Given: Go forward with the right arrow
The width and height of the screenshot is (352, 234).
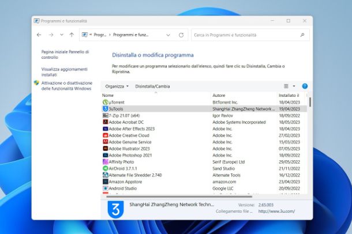Looking at the screenshot, I should [x=51, y=35].
